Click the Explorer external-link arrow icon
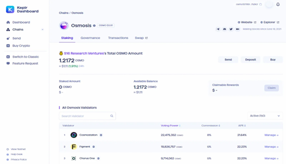 (278, 22)
